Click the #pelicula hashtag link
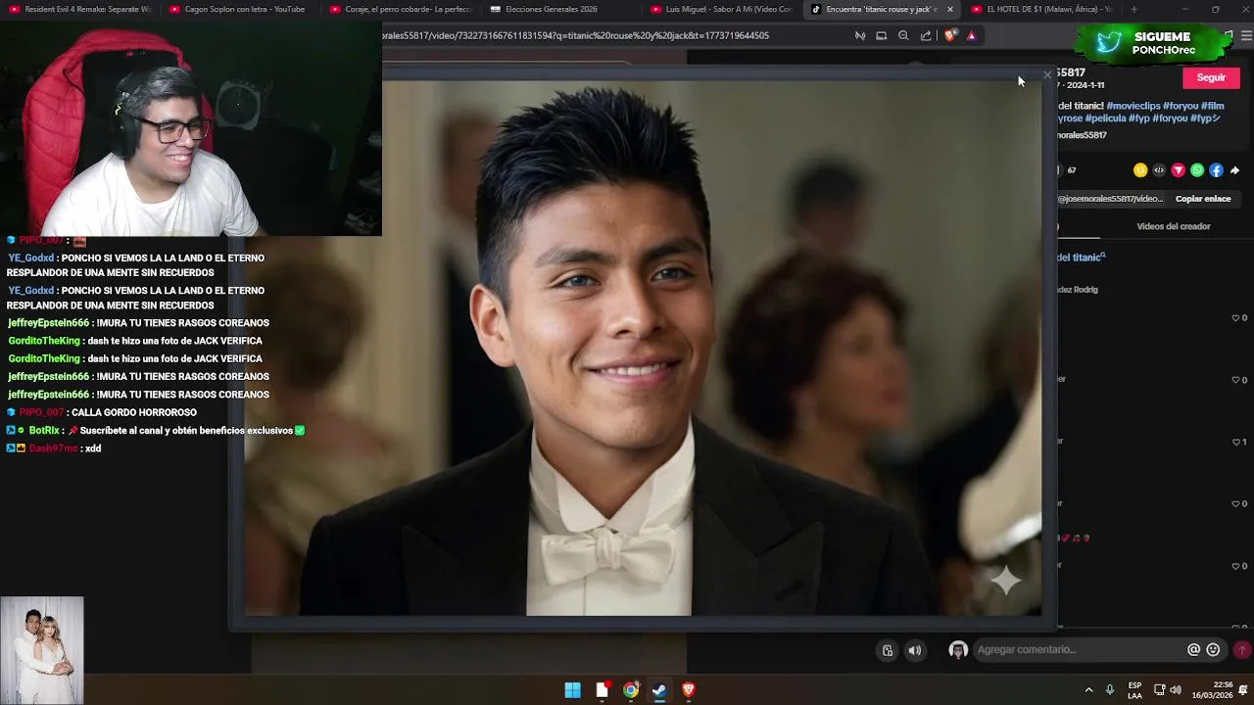The height and width of the screenshot is (705, 1254). pos(1105,118)
